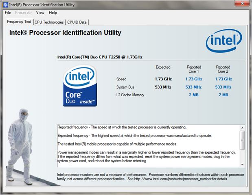Click the Intel Processor Identification Utility heading
Viewport: 252px width, 195px height.
[x=65, y=33]
